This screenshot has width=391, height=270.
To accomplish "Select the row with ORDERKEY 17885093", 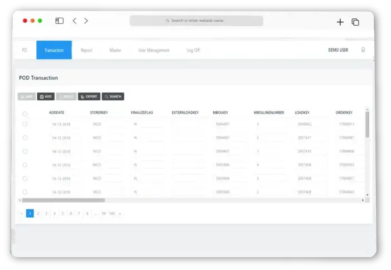I will coord(25,165).
